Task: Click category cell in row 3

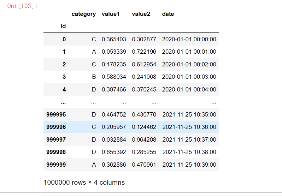Action: point(94,77)
